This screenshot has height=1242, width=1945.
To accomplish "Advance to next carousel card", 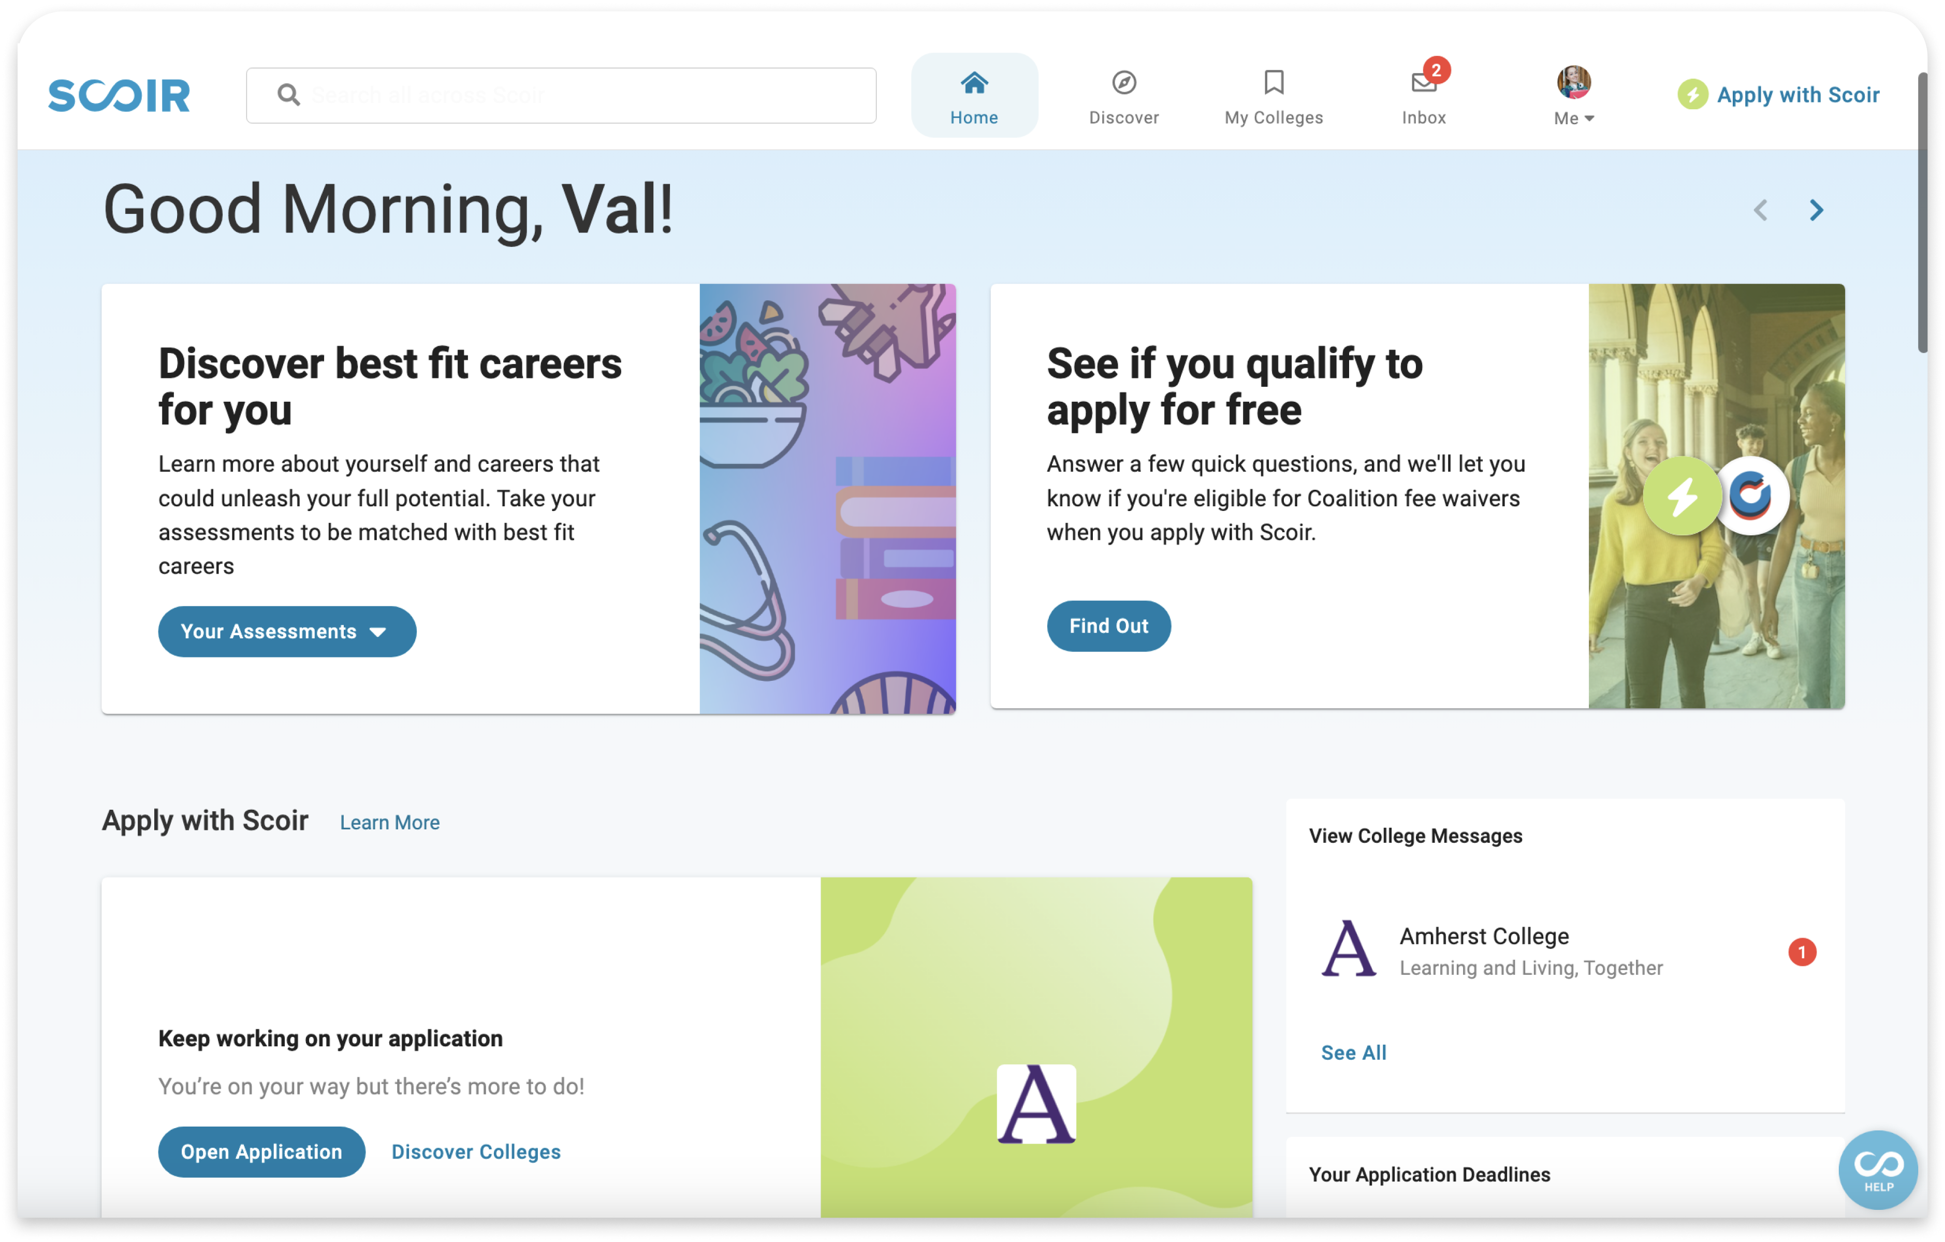I will (x=1817, y=211).
